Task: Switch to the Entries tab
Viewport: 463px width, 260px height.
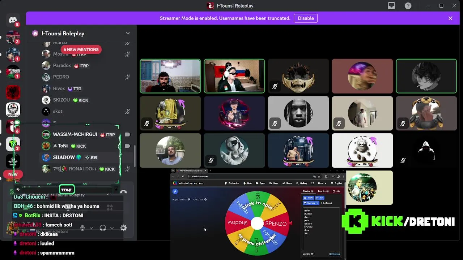Action: [308, 191]
